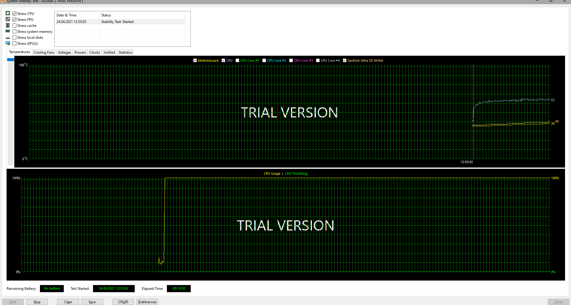Open the Preferences dialog
This screenshot has width=571, height=305.
147,302
